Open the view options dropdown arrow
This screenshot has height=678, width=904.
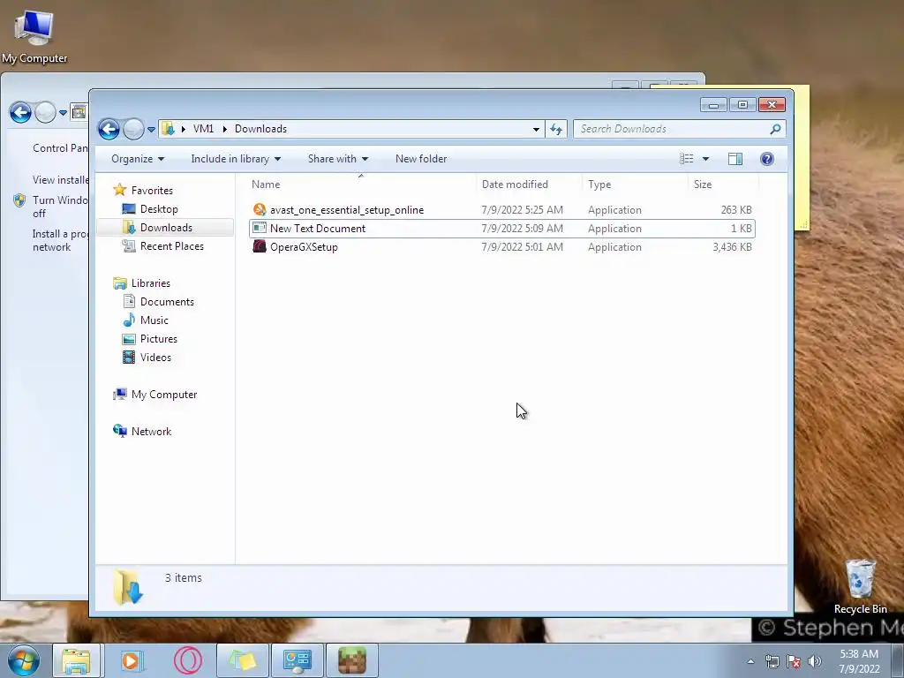click(x=705, y=159)
